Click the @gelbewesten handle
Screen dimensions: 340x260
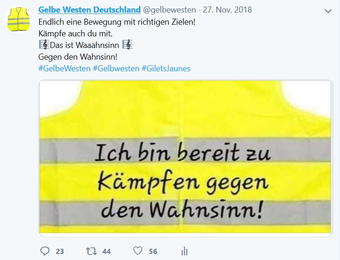coord(169,10)
